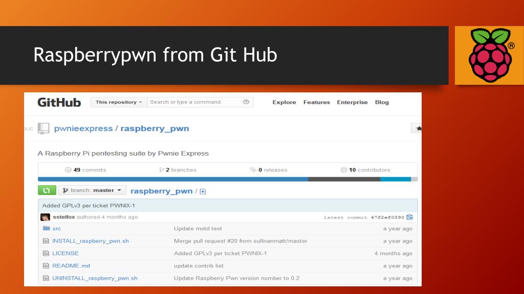524x294 pixels.
Task: Open the latest commit 47f2ef0390 hash
Action: (x=387, y=217)
